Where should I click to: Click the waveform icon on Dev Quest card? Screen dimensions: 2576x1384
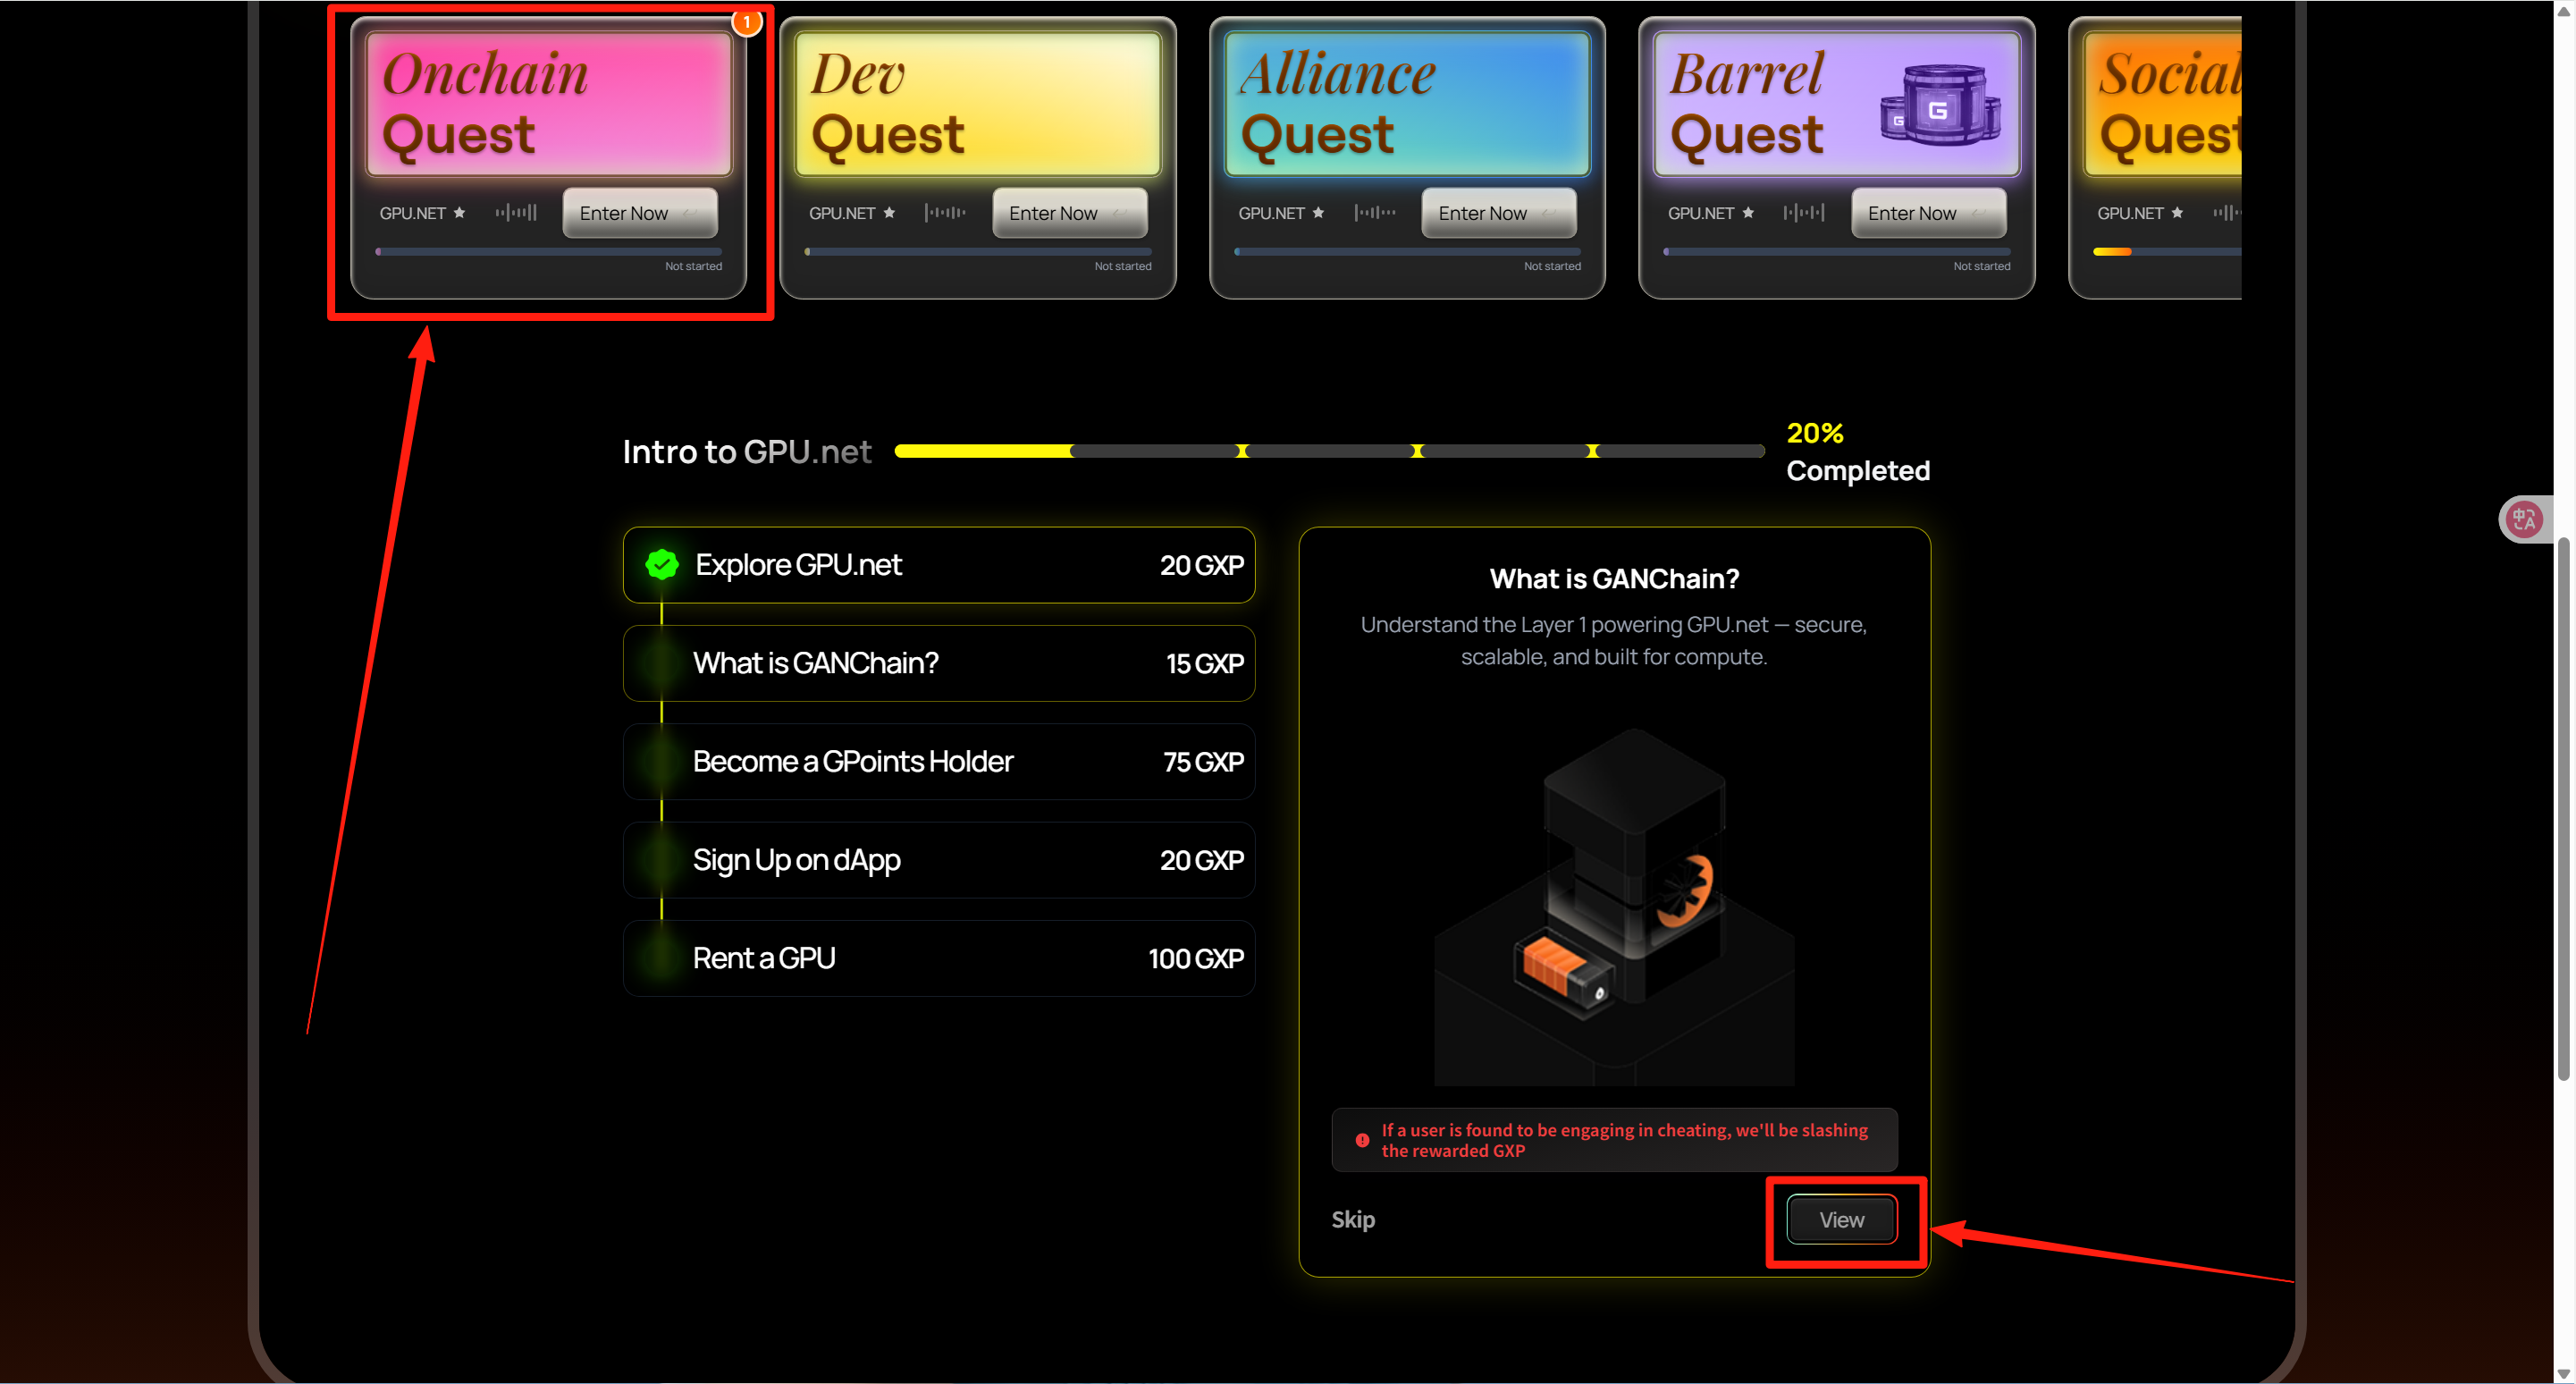[945, 212]
